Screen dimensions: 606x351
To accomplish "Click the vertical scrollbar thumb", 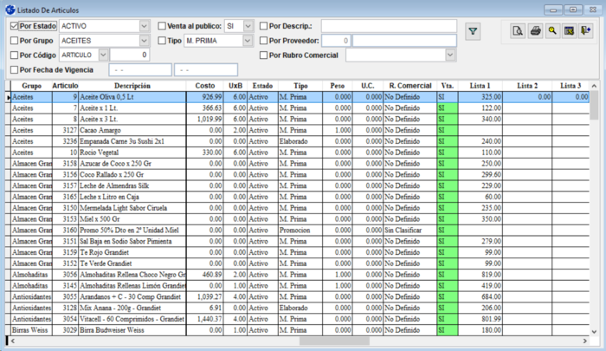I will coord(594,105).
